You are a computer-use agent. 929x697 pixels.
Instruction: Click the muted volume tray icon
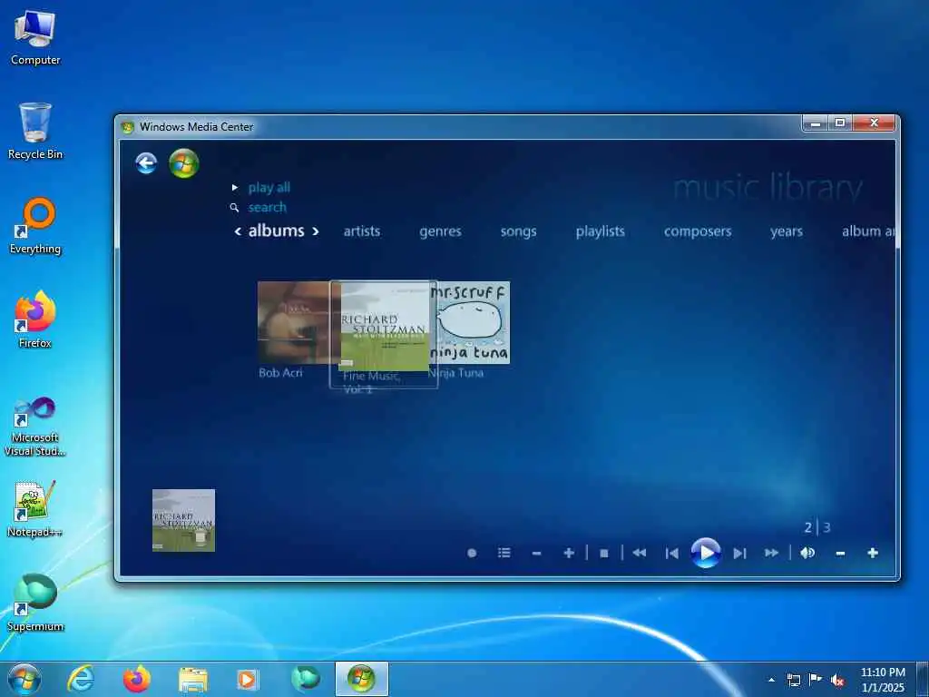(837, 680)
